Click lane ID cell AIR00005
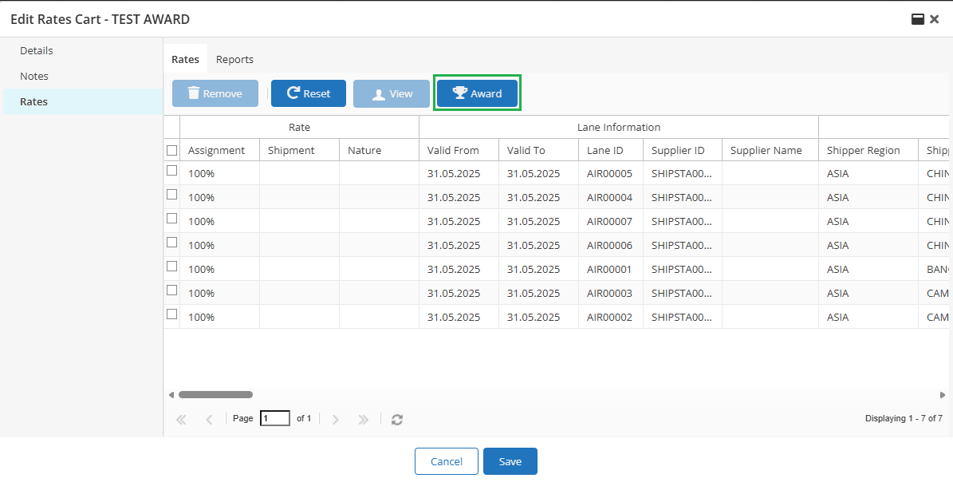Viewport: 953px width, 482px height. 611,173
